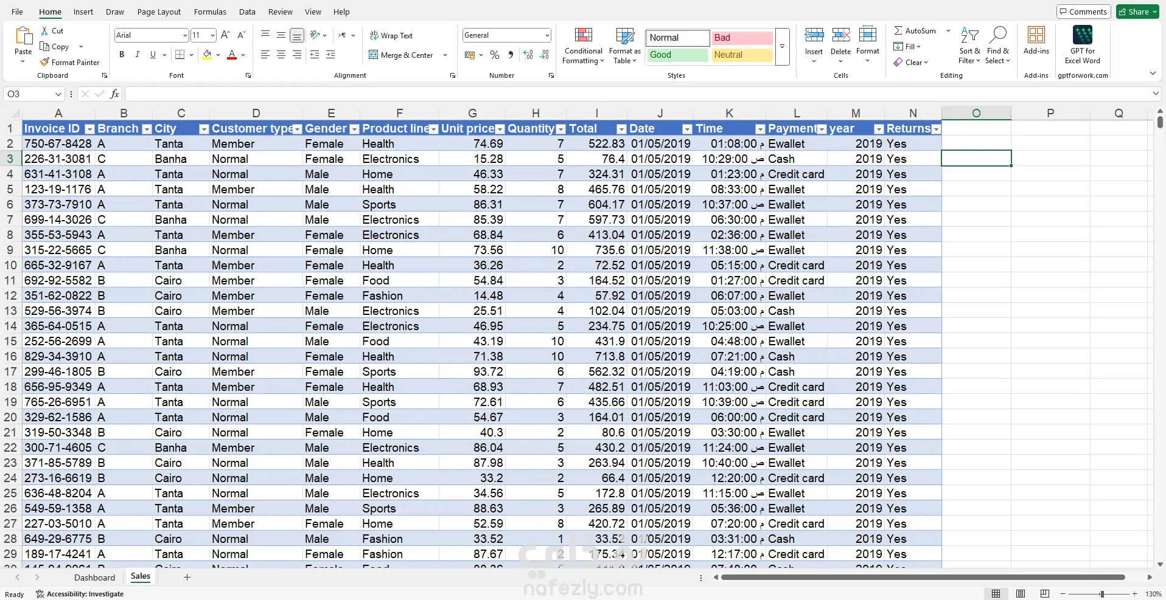Image resolution: width=1166 pixels, height=600 pixels.
Task: Click the Insert cells icon
Action: 814,35
